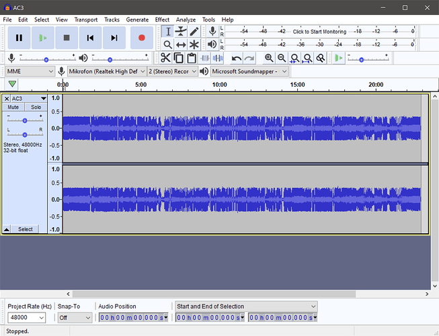Click the playback speed slider knob
Viewport: 439px width, 336px height.
(x=361, y=60)
